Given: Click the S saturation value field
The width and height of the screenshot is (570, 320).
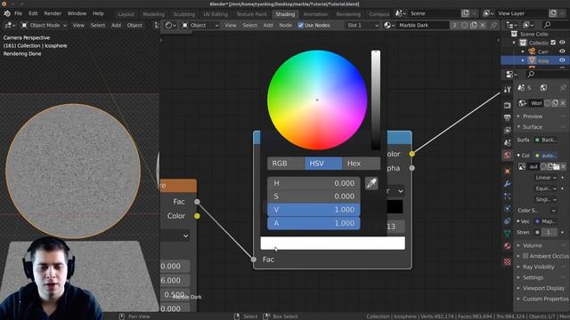Looking at the screenshot, I should pyautogui.click(x=313, y=196).
